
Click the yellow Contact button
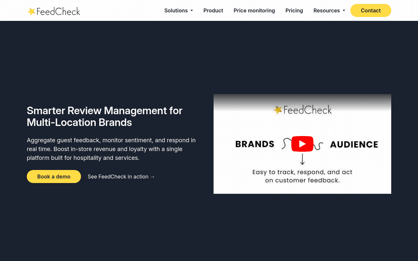point(371,10)
